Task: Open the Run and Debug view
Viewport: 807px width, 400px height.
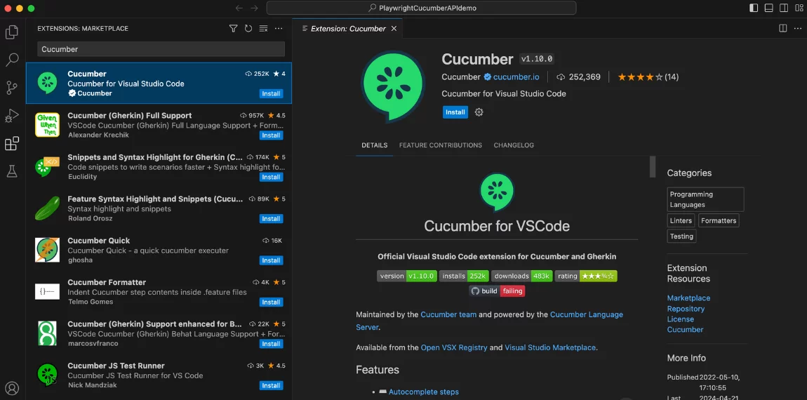Action: pos(12,116)
